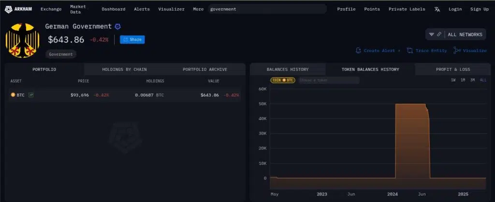The image size is (495, 202).
Task: Switch to Profit & Loss tab
Action: point(453,69)
